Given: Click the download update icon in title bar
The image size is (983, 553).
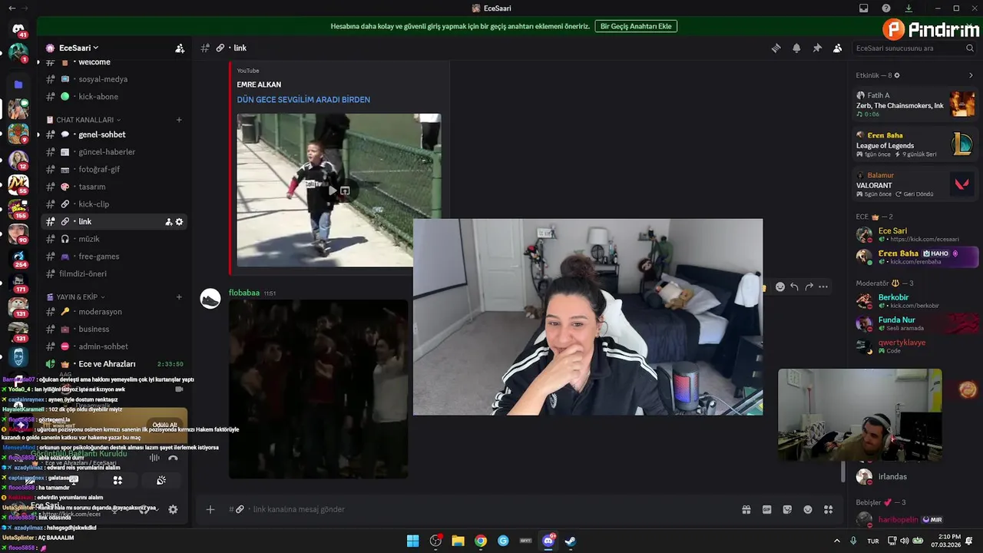Looking at the screenshot, I should point(909,8).
